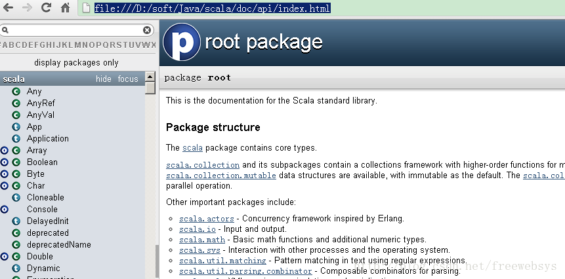Open the scala package header
The height and width of the screenshot is (279, 565).
[14, 79]
